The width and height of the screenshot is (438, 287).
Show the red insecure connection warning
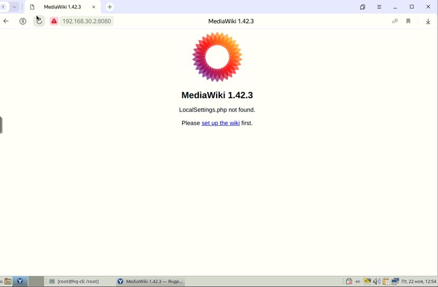tap(54, 21)
